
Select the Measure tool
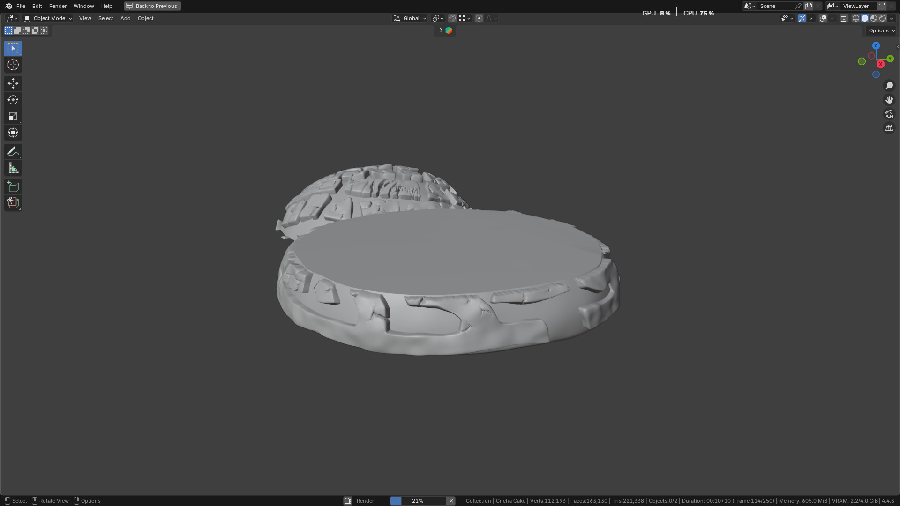[13, 168]
